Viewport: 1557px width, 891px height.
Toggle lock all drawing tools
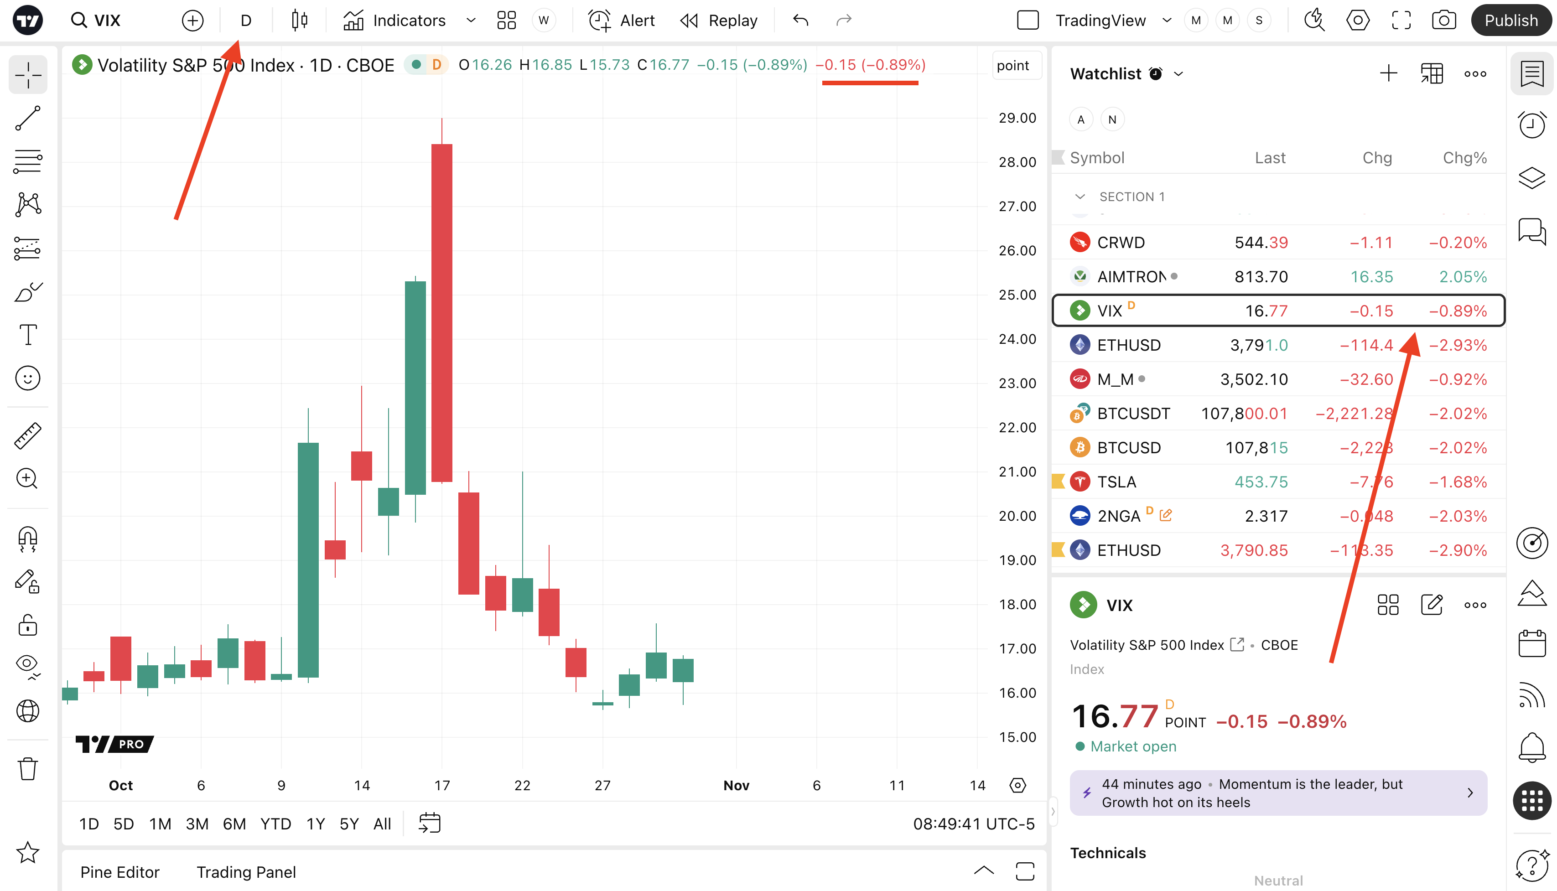click(x=27, y=626)
